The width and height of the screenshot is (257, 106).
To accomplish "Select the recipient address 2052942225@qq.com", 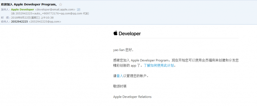I will [45, 21].
